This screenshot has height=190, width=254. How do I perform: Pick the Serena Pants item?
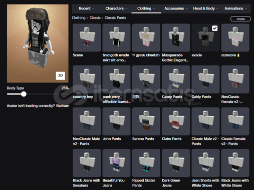(146, 121)
